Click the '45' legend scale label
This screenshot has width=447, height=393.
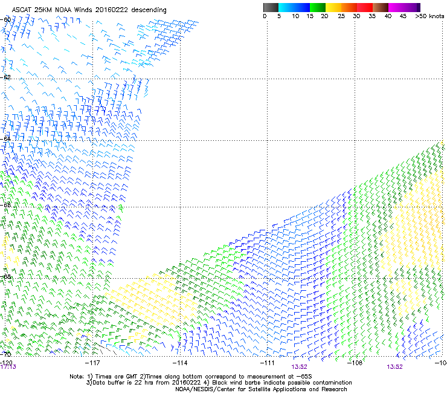tap(403, 16)
